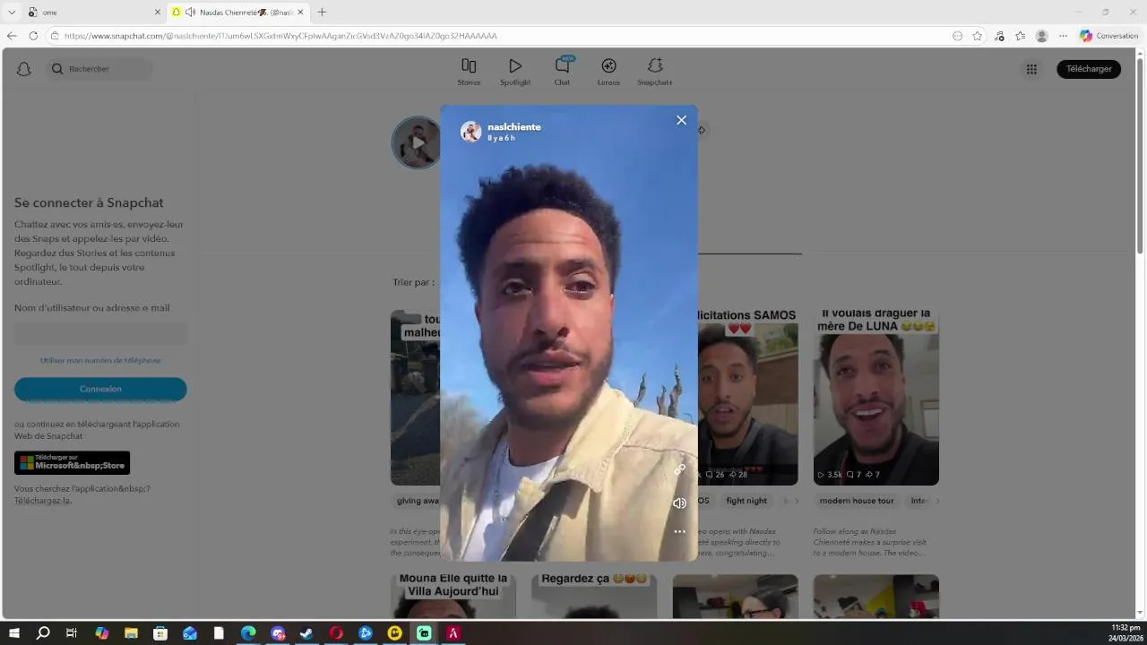Open the tab actions dropdown arrow
The width and height of the screenshot is (1147, 645).
tap(12, 12)
